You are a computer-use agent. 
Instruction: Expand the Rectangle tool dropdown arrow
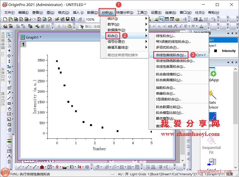pos(13,104)
